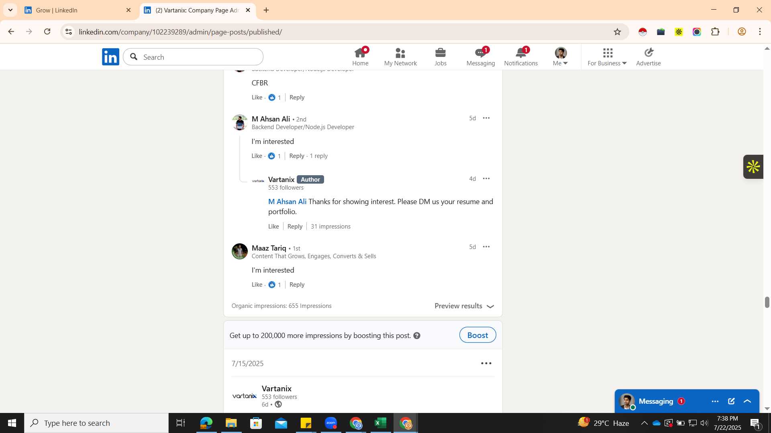771x433 pixels.
Task: Show the 1 reply thread
Action: point(319,156)
